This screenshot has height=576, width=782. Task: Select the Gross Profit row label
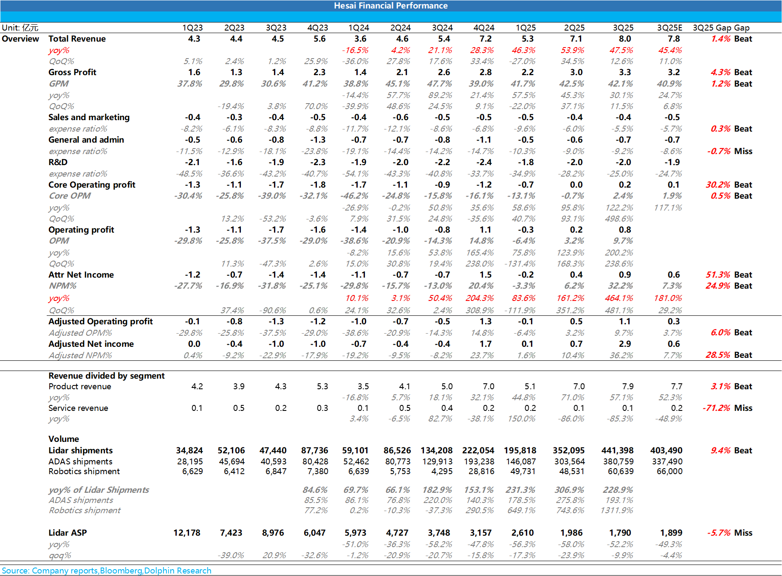(x=72, y=72)
